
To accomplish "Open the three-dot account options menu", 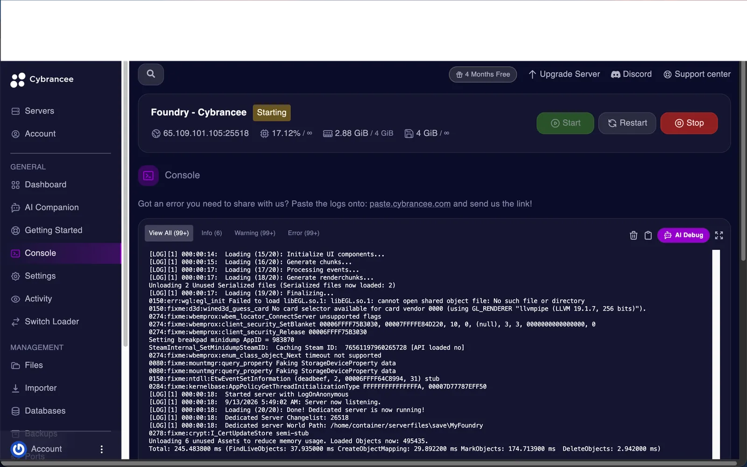I will [x=102, y=449].
